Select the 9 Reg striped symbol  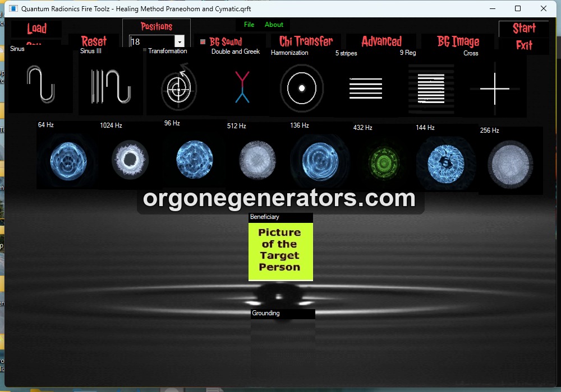tap(431, 88)
